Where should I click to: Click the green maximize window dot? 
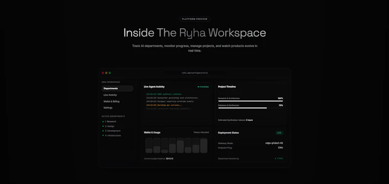tap(110, 73)
